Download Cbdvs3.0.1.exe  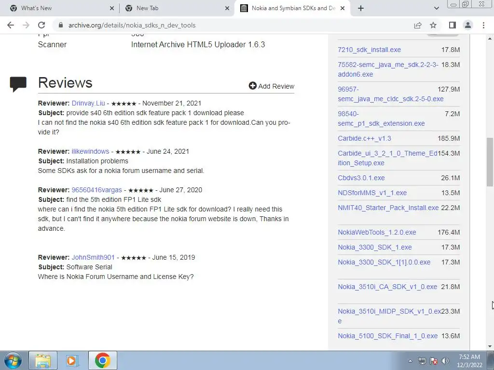click(361, 178)
